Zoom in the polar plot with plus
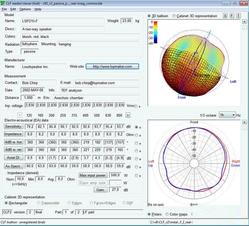The height and width of the screenshot is (226, 249). (245, 122)
